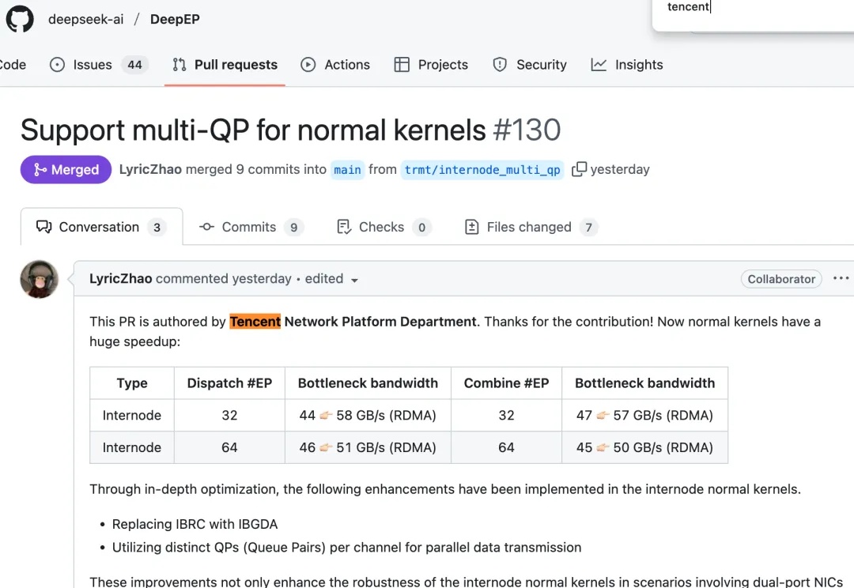Open the main base branch link
The width and height of the screenshot is (854, 588).
[x=347, y=170]
